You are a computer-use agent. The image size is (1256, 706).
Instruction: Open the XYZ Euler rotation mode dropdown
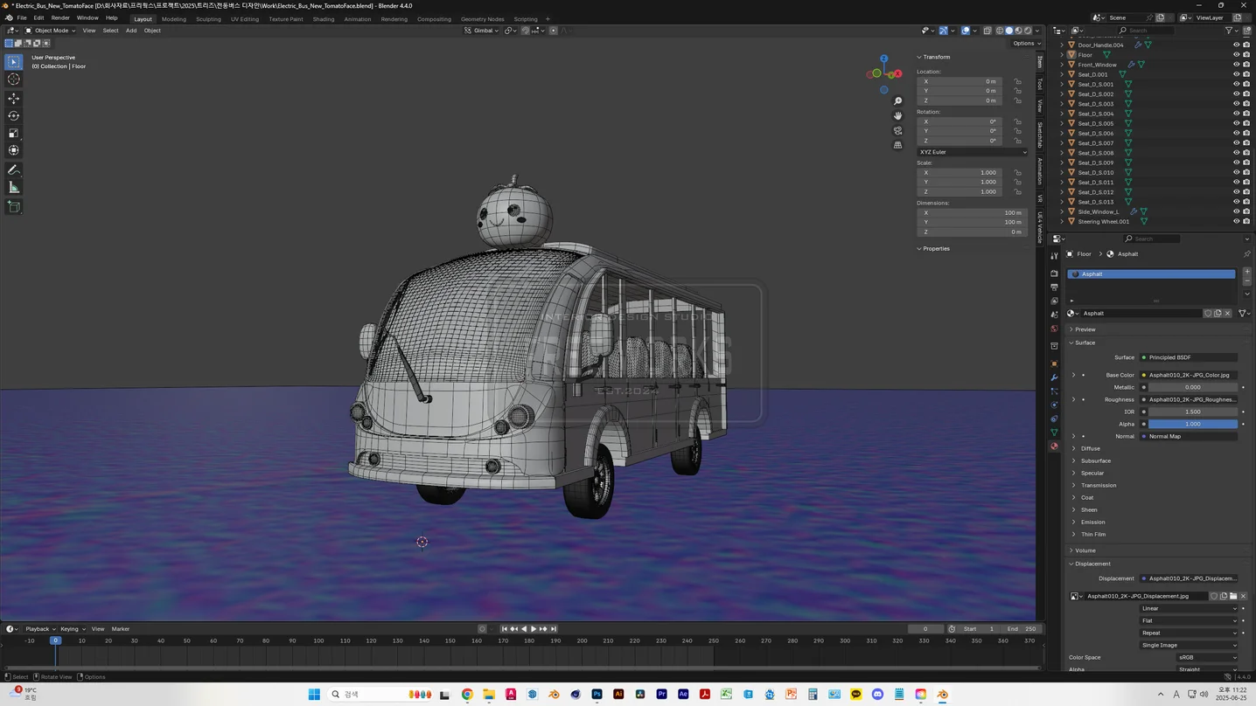click(x=972, y=152)
